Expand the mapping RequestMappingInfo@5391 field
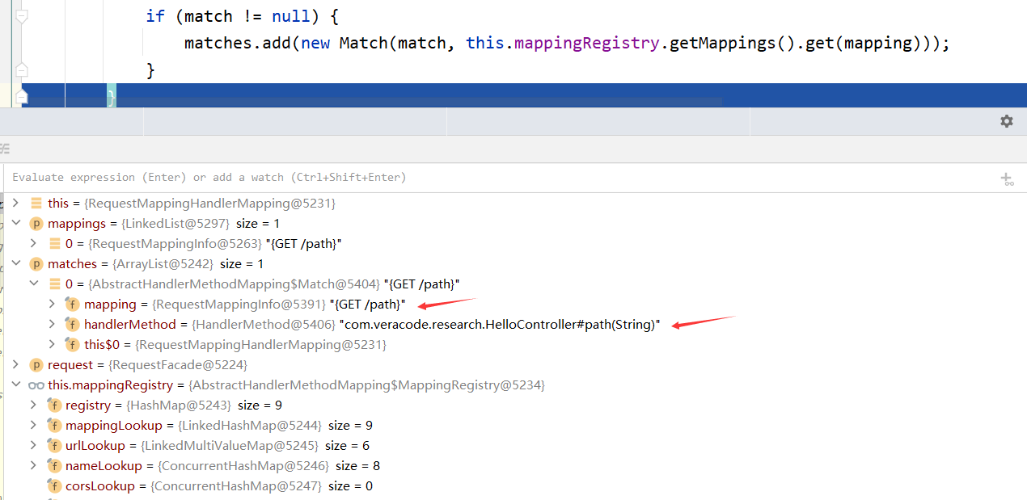The height and width of the screenshot is (500, 1027). tap(52, 304)
